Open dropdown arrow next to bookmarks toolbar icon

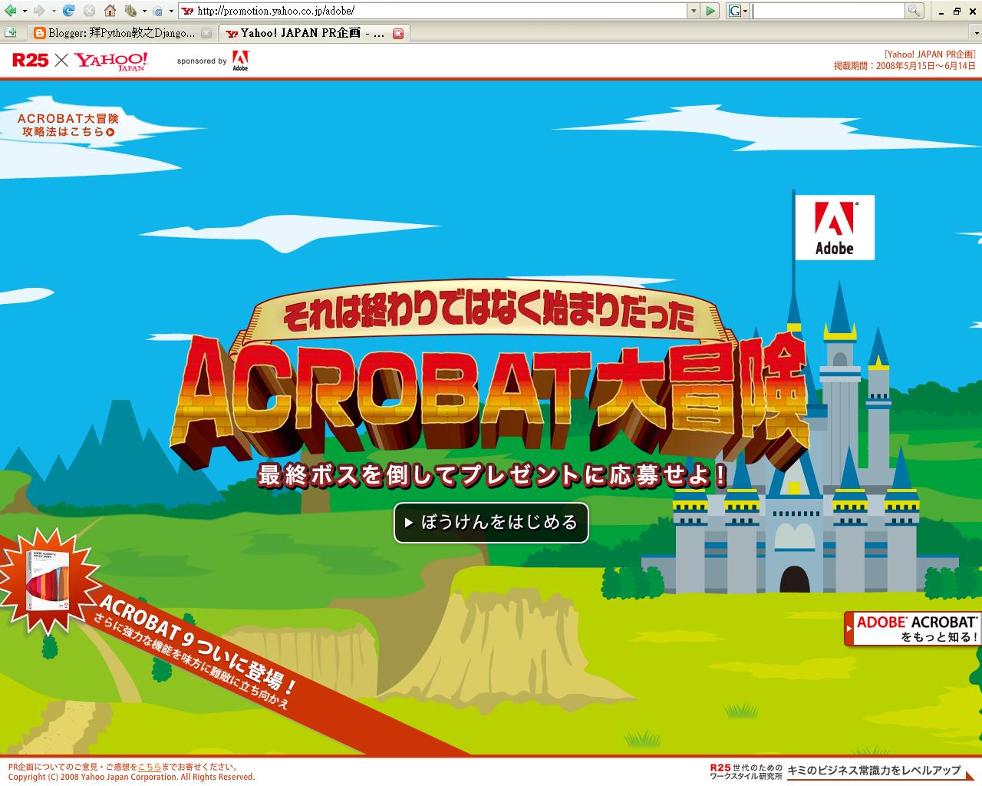point(143,12)
